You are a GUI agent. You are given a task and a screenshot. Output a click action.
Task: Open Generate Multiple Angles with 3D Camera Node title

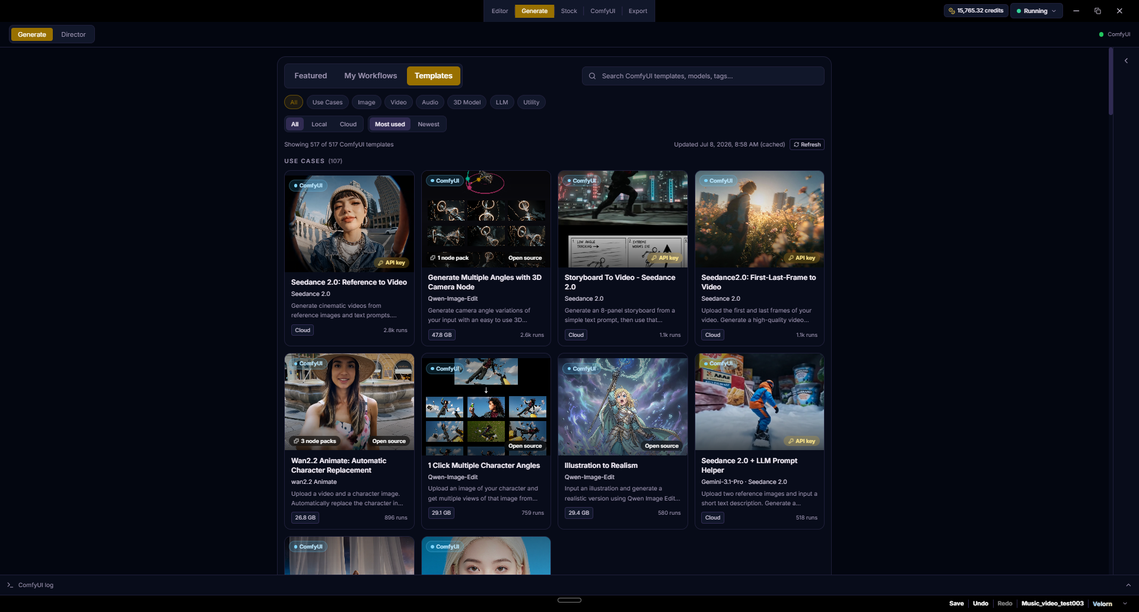pyautogui.click(x=485, y=282)
